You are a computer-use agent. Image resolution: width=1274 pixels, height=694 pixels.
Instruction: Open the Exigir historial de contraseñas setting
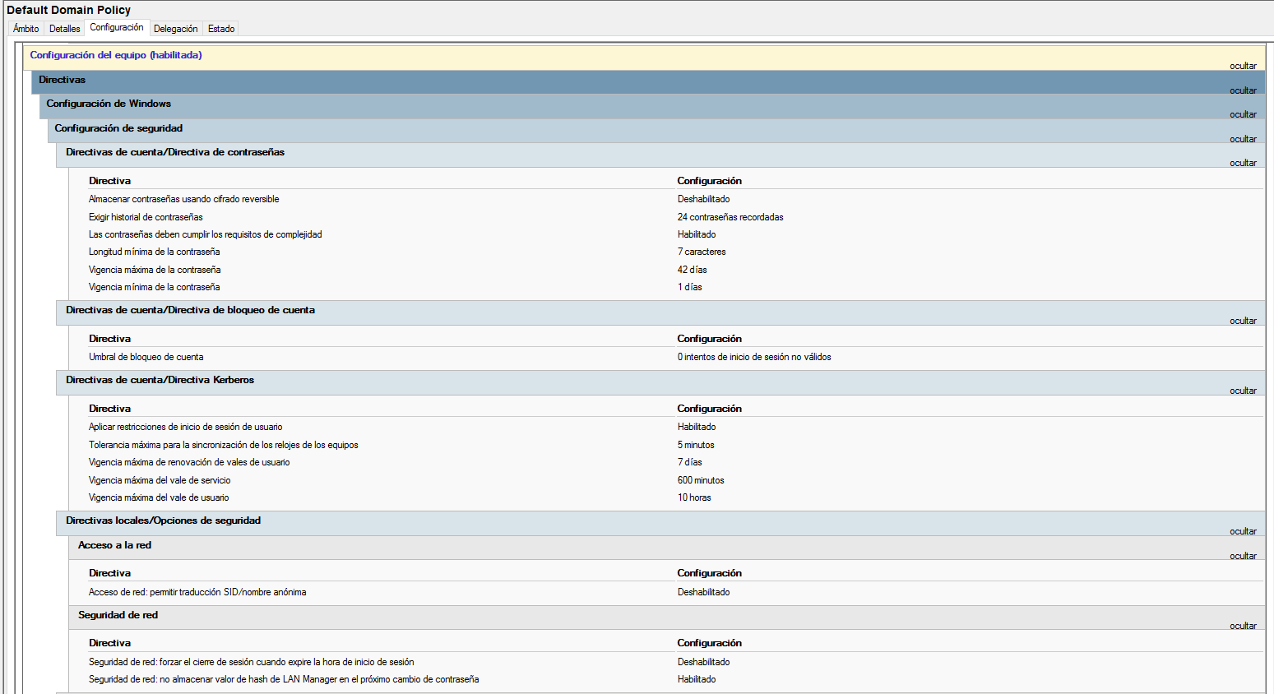pos(146,216)
